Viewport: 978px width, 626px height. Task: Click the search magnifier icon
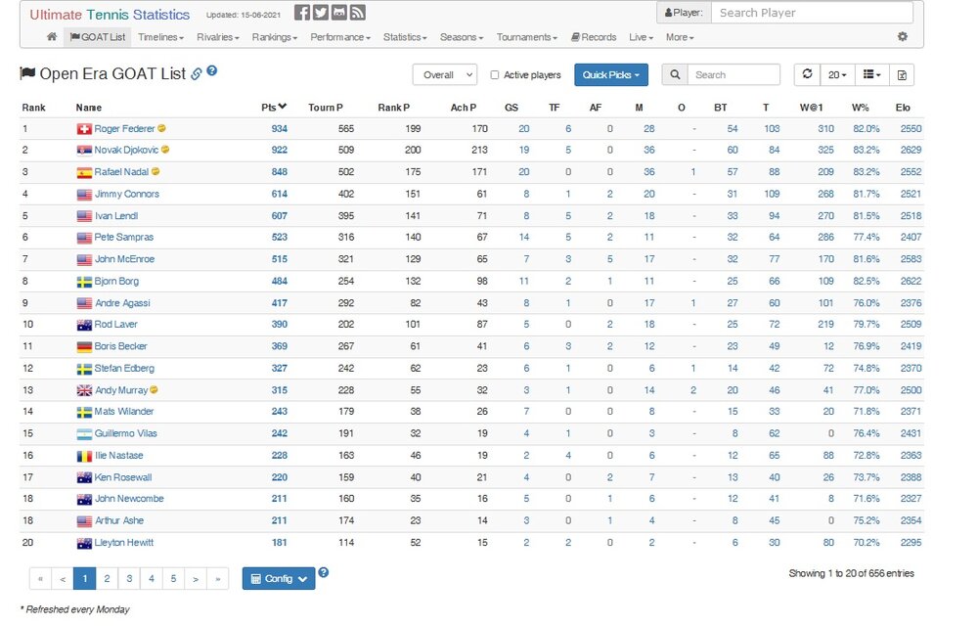[675, 74]
